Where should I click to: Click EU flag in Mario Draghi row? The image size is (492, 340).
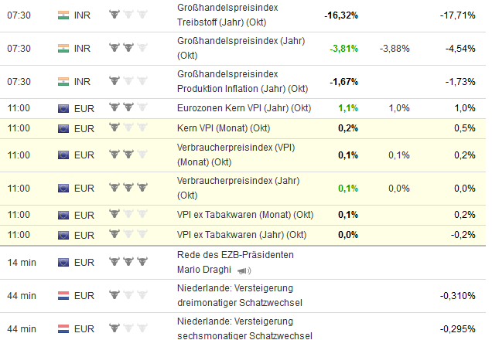pos(63,263)
